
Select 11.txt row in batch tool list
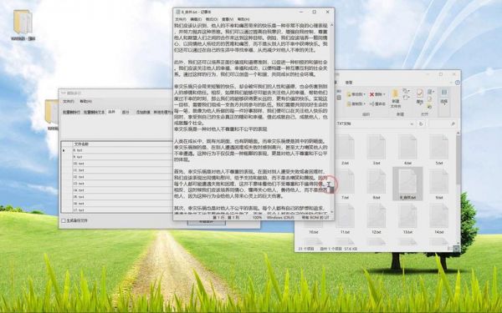pyautogui.click(x=116, y=170)
